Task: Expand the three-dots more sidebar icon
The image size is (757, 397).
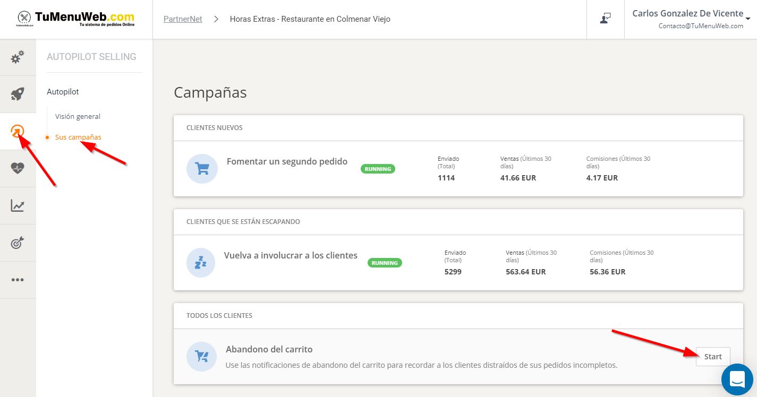Action: [x=18, y=280]
